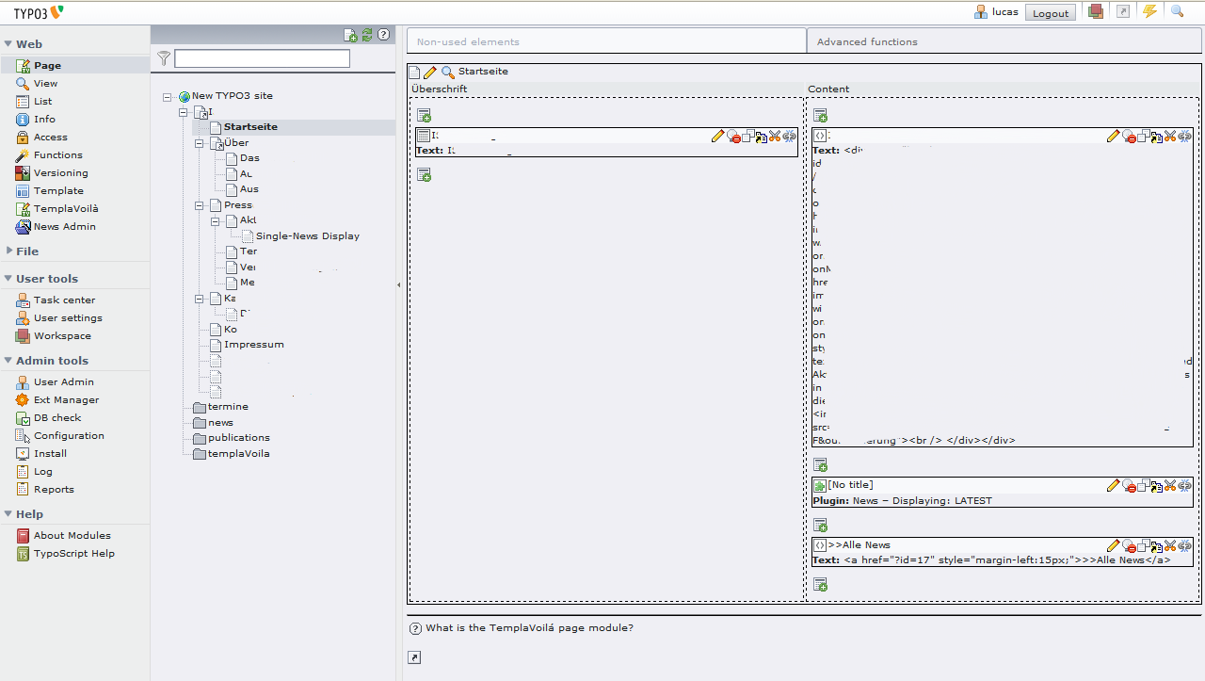This screenshot has width=1205, height=681.
Task: Open the Ext Manager module
Action: [x=66, y=399]
